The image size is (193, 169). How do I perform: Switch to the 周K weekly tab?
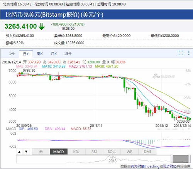[40, 54]
